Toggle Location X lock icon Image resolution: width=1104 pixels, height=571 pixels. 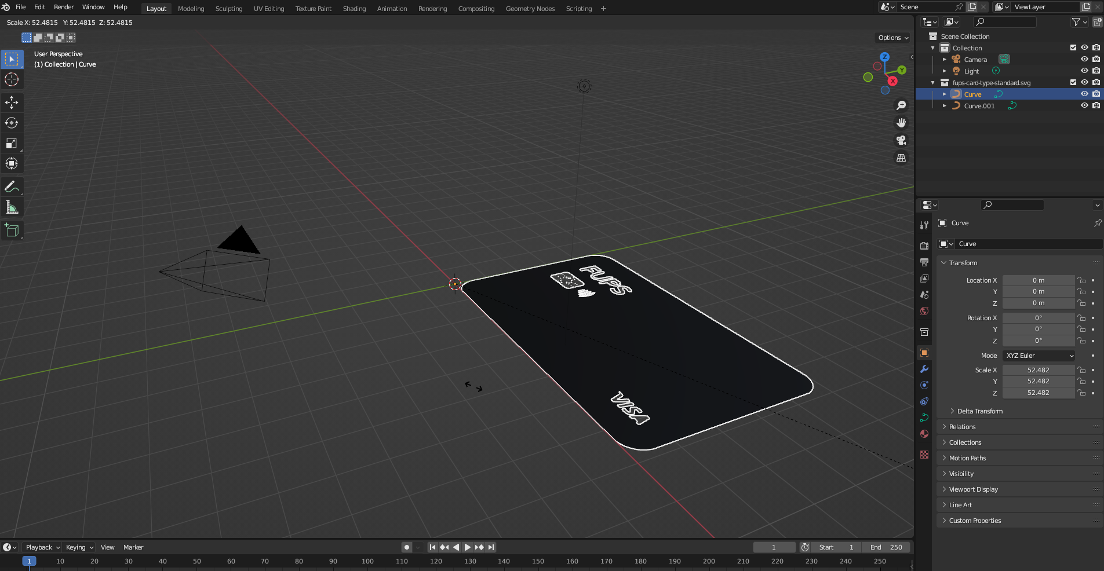click(x=1081, y=280)
